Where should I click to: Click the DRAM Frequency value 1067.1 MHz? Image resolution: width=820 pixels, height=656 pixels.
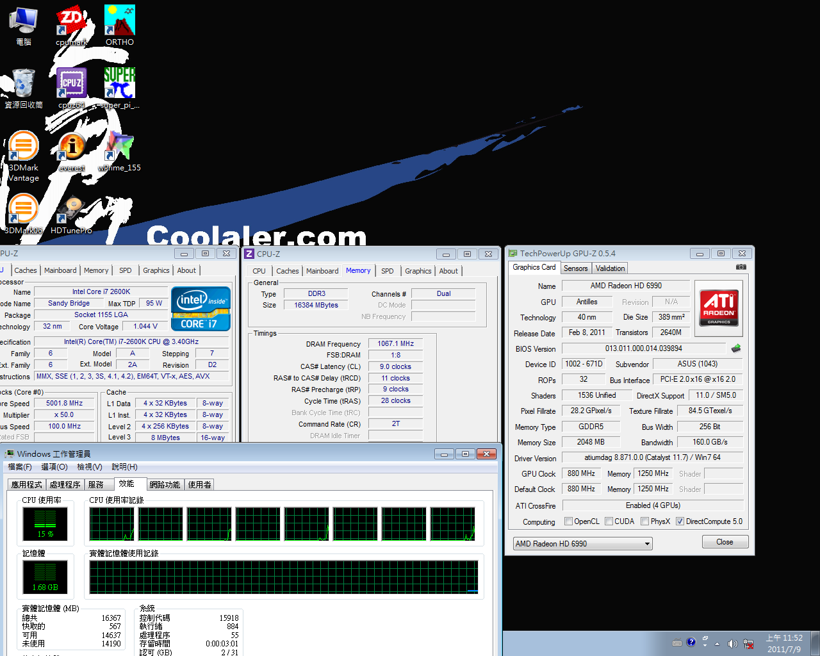(395, 343)
